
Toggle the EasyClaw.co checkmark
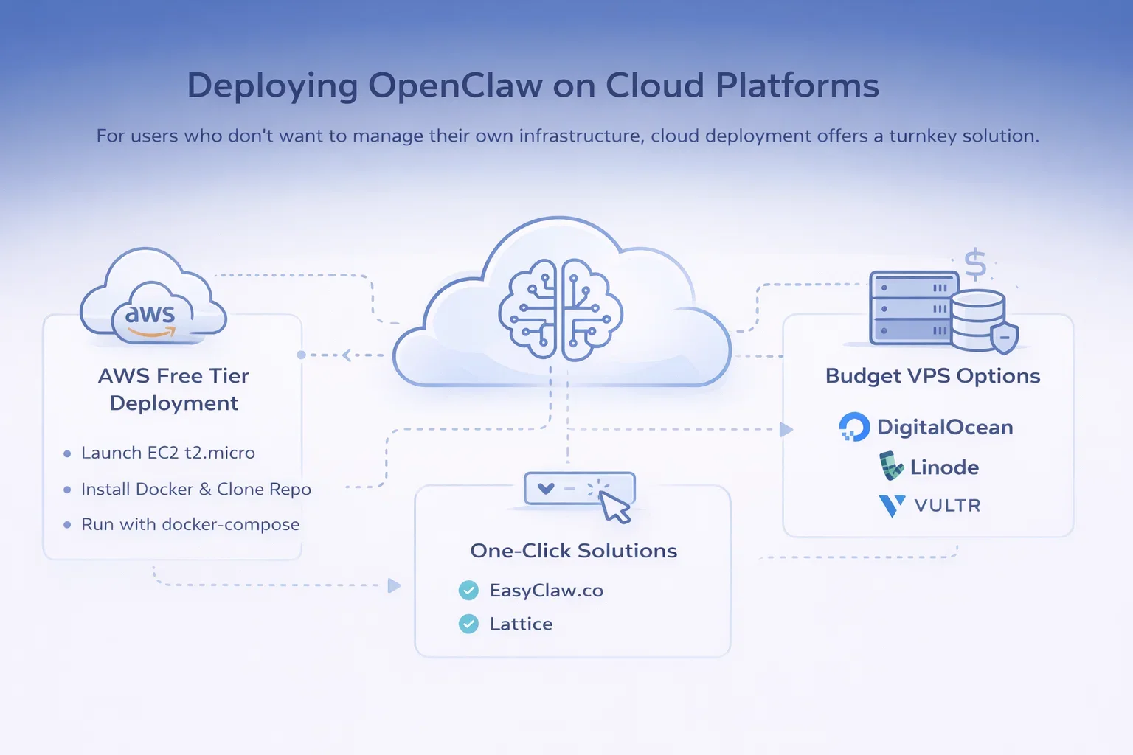pyautogui.click(x=468, y=591)
